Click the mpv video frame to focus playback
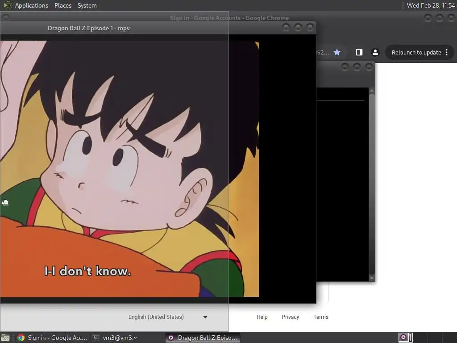 (129, 168)
